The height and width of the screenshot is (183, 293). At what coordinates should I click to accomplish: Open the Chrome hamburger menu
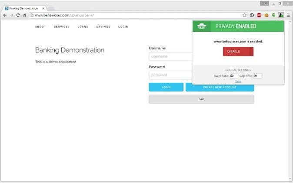(x=288, y=15)
